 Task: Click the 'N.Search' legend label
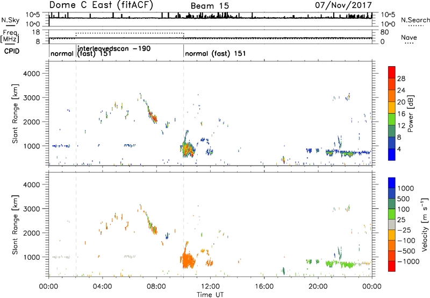pyautogui.click(x=415, y=20)
